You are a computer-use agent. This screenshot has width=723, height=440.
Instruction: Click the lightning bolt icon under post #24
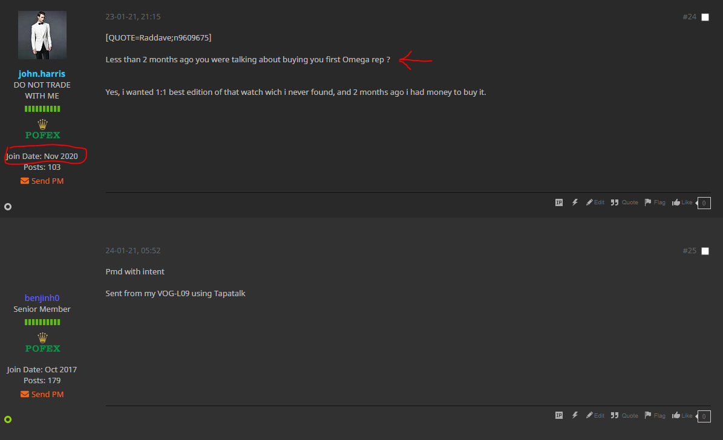pos(575,202)
